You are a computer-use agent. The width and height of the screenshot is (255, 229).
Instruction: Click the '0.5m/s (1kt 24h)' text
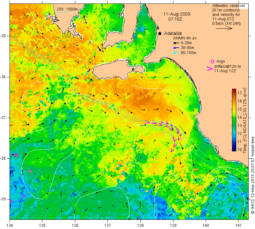point(226,24)
